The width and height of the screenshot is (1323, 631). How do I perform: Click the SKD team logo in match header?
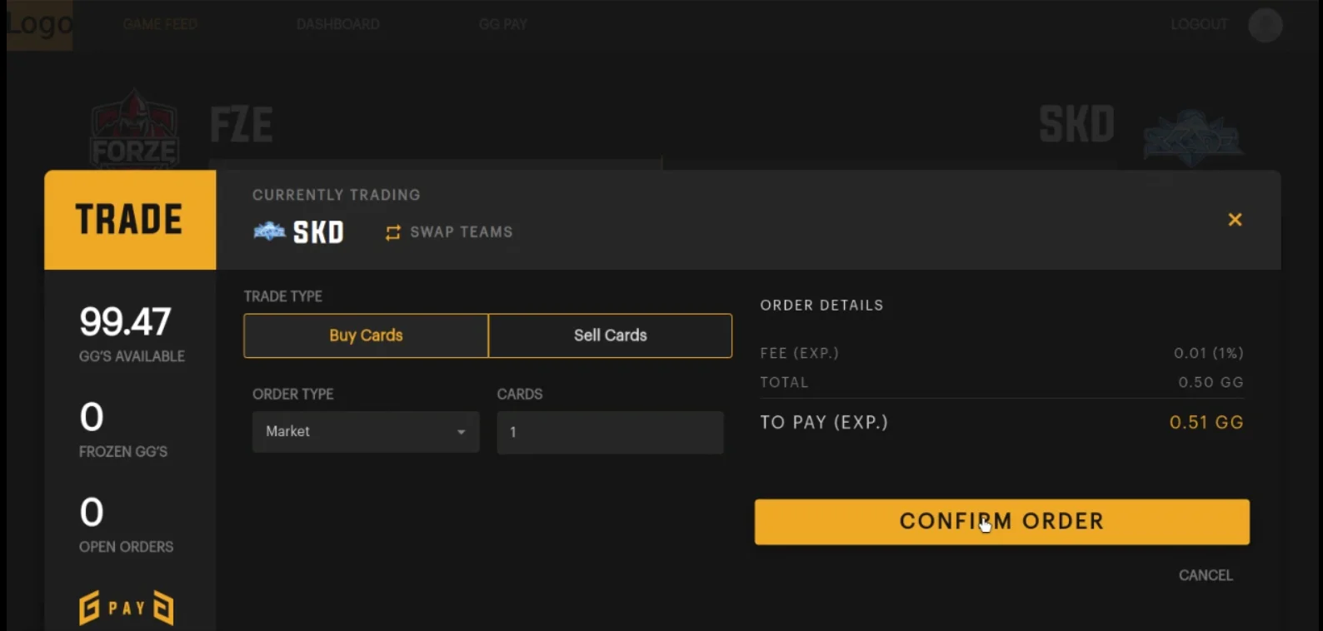click(x=1192, y=137)
